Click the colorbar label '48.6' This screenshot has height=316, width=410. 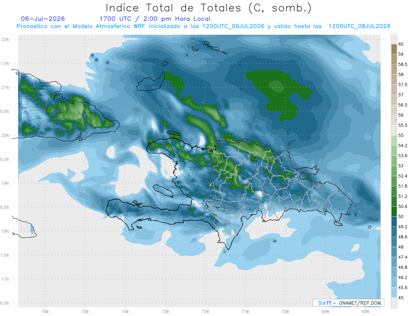tap(403, 237)
